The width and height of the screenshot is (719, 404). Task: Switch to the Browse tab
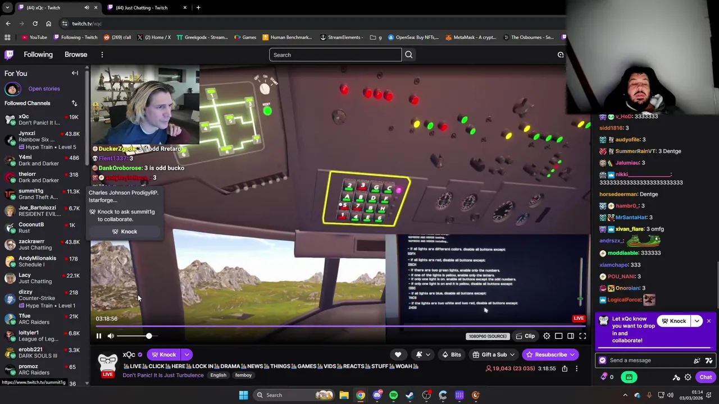point(76,54)
